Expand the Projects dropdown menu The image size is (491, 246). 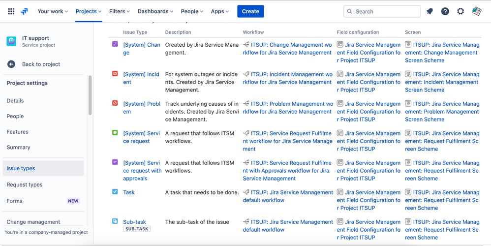(89, 11)
